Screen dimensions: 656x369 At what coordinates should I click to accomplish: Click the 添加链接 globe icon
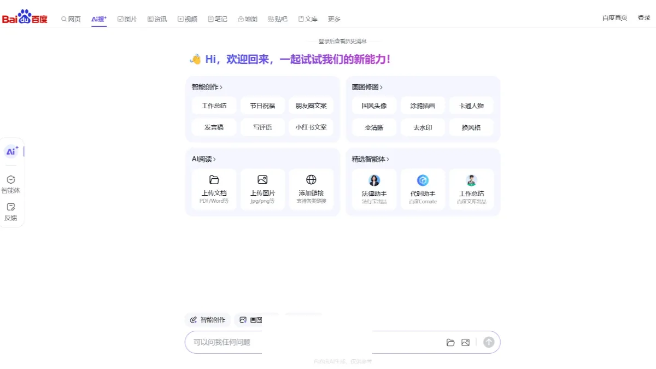coord(311,179)
